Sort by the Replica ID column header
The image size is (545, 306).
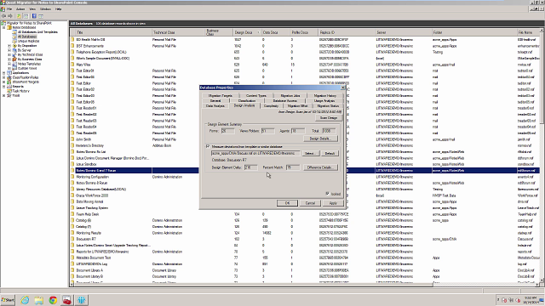click(347, 32)
